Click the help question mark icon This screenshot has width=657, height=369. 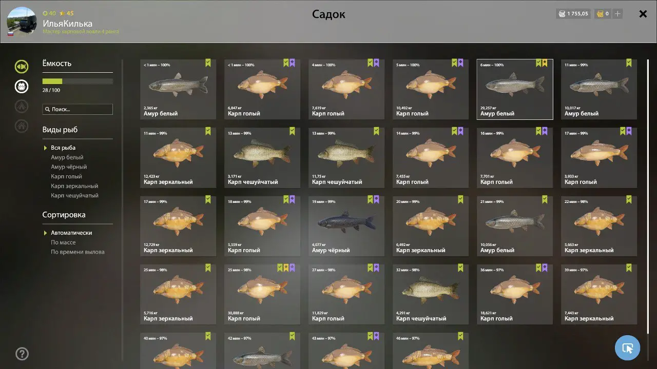(22, 354)
